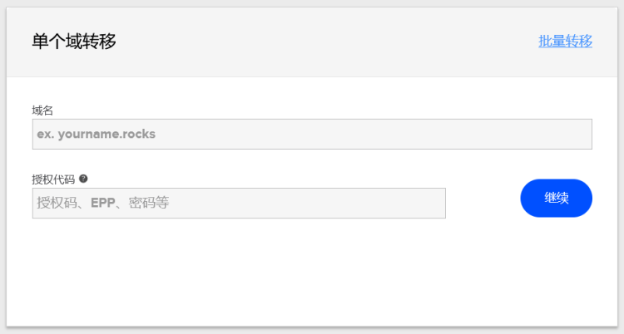The width and height of the screenshot is (624, 334).
Task: Show the authorization code tooltip question mark
Action: (x=83, y=179)
